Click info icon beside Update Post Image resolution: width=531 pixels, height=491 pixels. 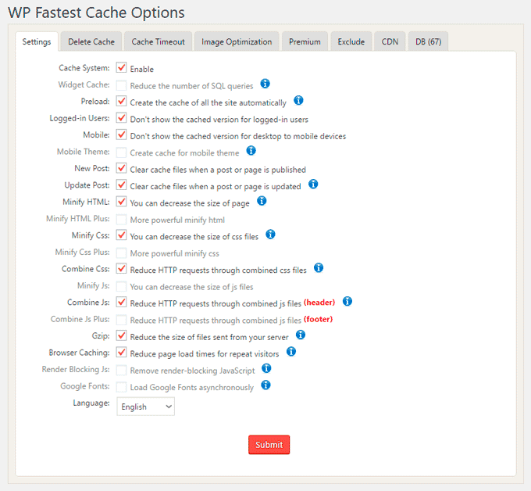click(313, 185)
